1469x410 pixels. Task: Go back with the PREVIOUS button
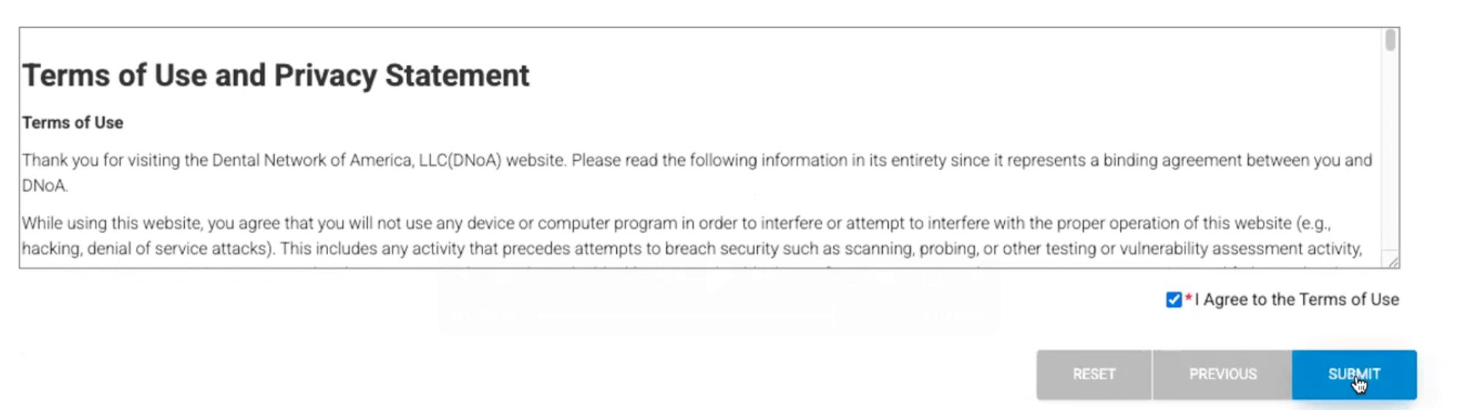click(x=1223, y=374)
